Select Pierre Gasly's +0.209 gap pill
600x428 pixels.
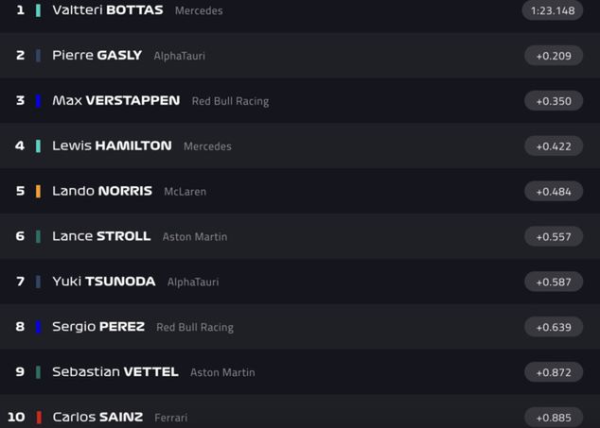pyautogui.click(x=554, y=56)
